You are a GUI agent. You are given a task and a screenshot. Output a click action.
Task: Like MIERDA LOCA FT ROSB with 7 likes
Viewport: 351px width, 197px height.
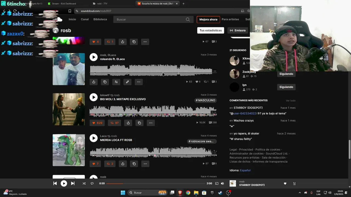click(x=95, y=164)
